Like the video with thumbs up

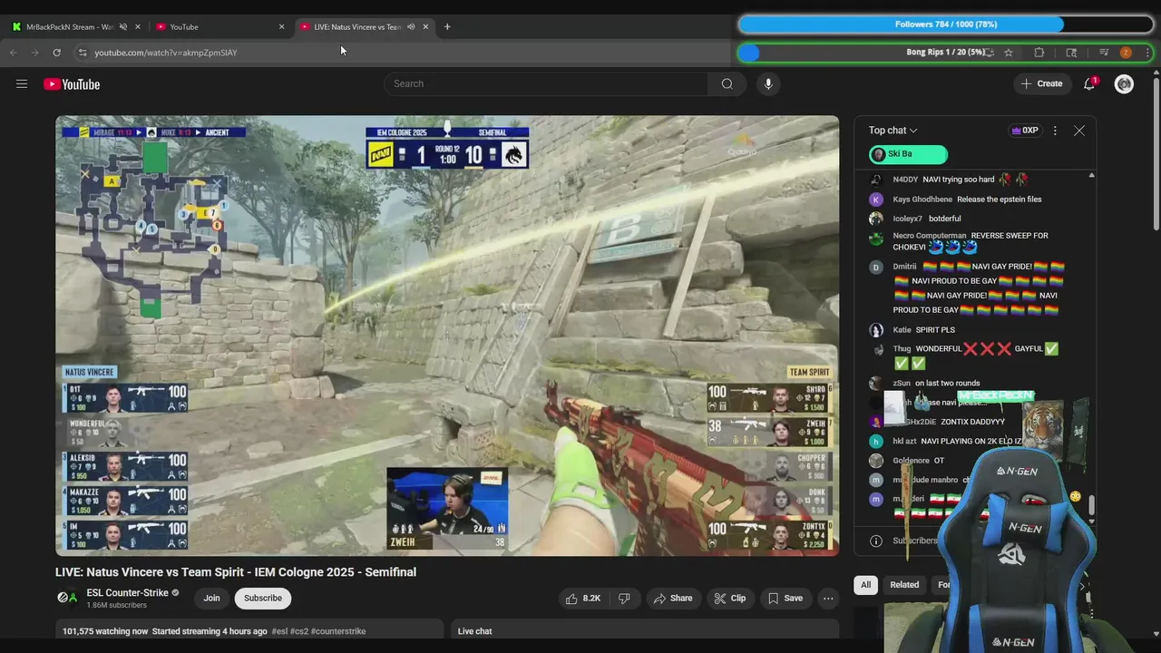point(582,599)
